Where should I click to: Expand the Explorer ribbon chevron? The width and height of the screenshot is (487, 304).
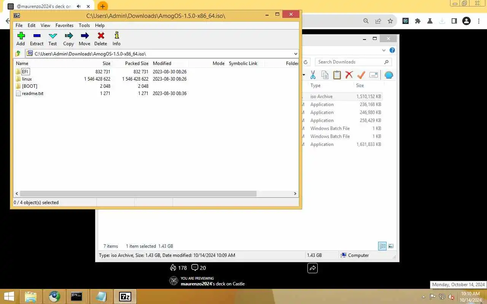point(384,50)
